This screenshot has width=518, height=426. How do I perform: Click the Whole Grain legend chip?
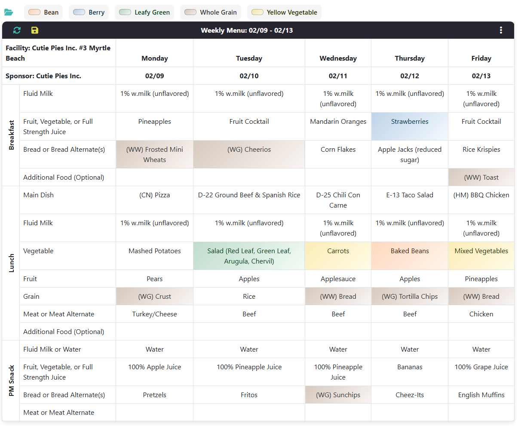pos(211,12)
